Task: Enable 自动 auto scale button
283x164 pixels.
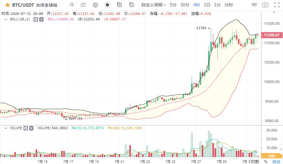Action: coord(276,162)
